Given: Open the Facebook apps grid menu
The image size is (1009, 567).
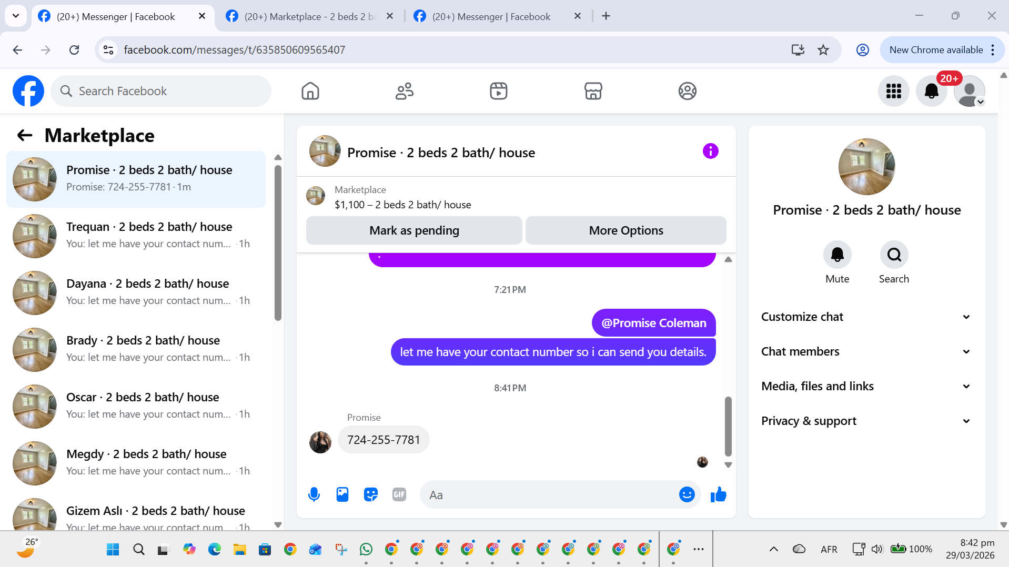Looking at the screenshot, I should (x=893, y=91).
